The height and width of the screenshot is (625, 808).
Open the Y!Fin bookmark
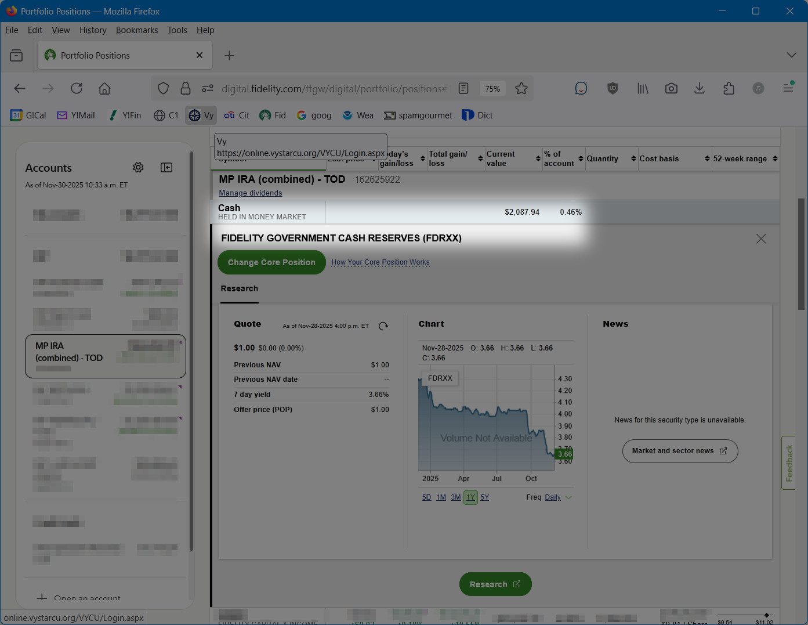pos(125,115)
